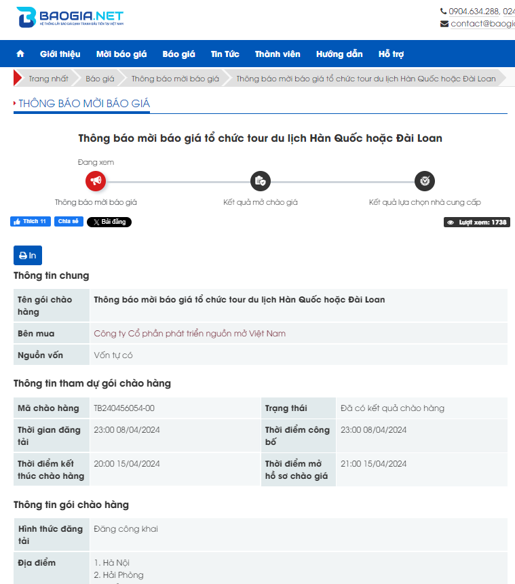The width and height of the screenshot is (515, 584).
Task: Share via the Chia sẻ button
Action: 69,221
